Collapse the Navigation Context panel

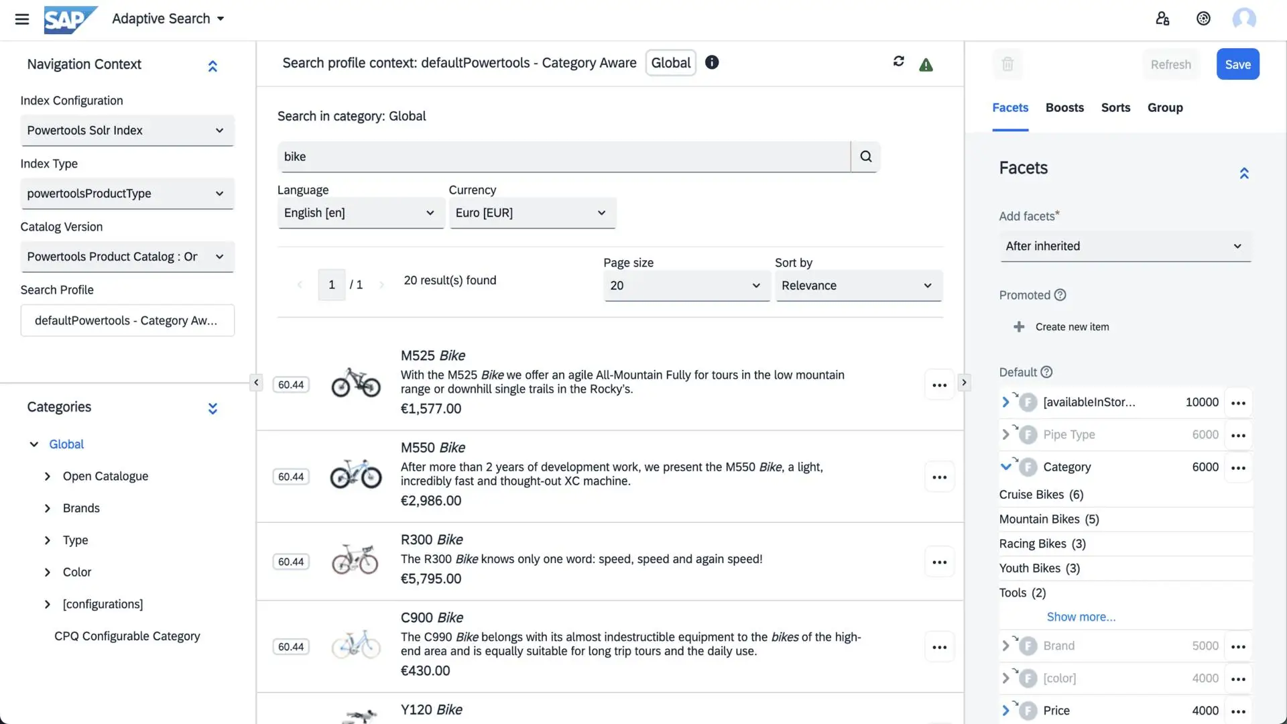(x=212, y=66)
